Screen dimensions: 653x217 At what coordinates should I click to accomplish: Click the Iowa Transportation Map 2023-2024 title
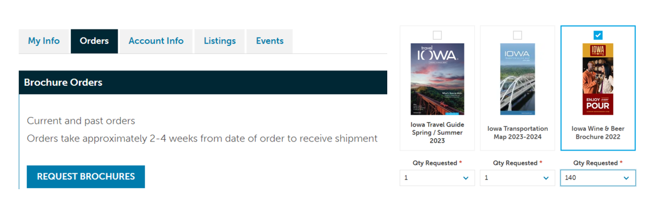point(517,132)
